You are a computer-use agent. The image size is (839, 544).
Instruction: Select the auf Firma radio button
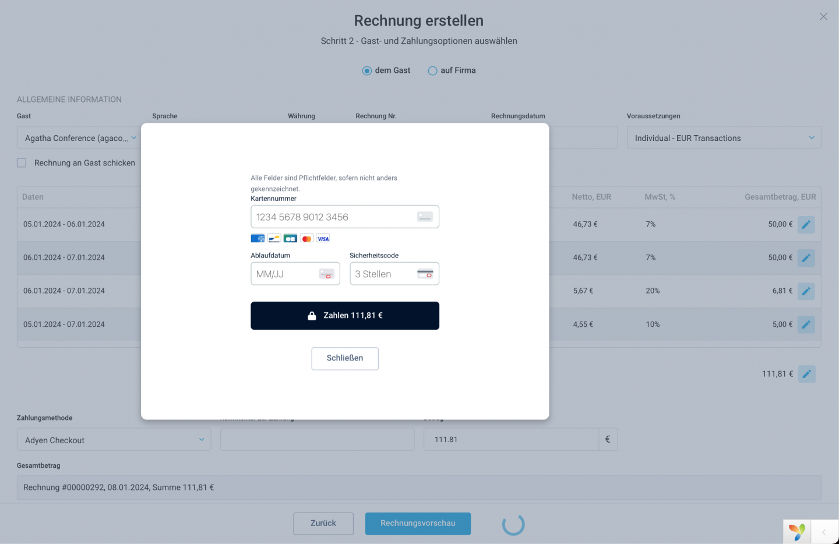click(432, 70)
